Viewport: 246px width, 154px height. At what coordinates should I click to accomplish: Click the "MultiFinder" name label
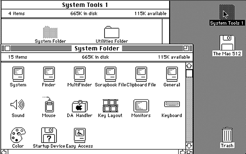(80, 85)
